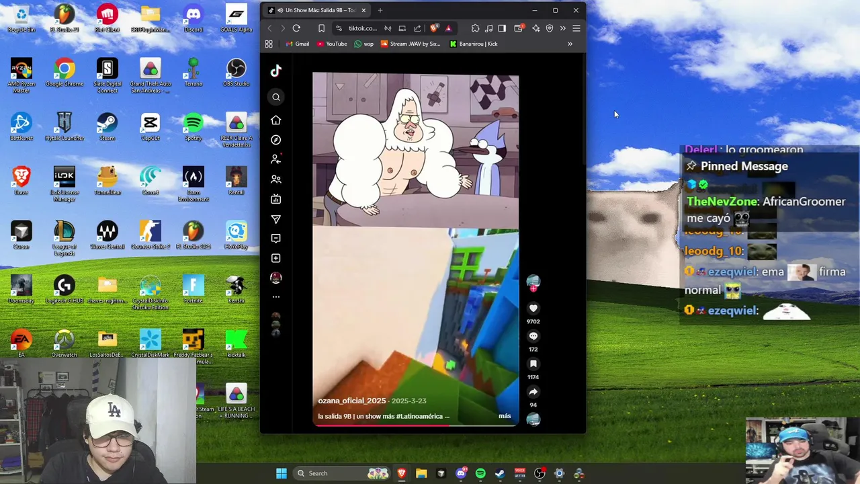This screenshot has width=860, height=484.
Task: Open the Stream .WAV SoundCloud bookmark
Action: [411, 44]
